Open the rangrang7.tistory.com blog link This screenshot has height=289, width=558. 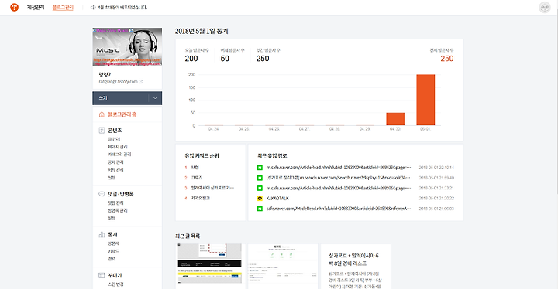tap(118, 82)
